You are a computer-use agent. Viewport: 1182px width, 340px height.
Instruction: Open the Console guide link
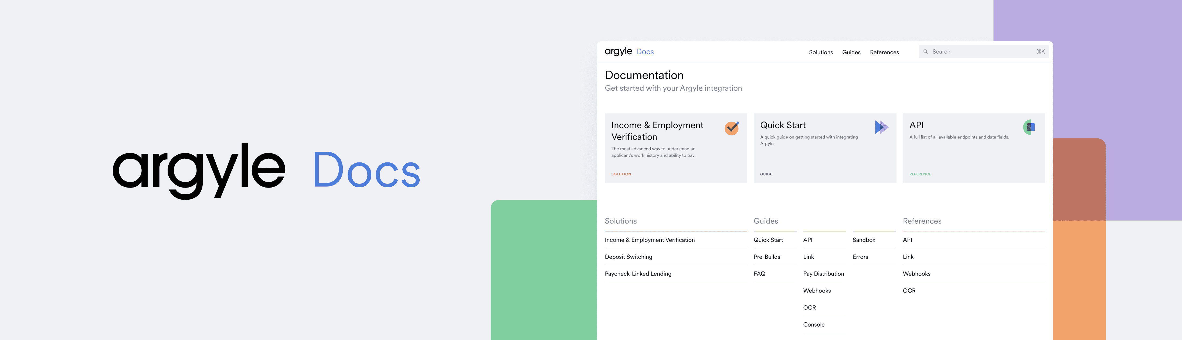click(x=814, y=325)
